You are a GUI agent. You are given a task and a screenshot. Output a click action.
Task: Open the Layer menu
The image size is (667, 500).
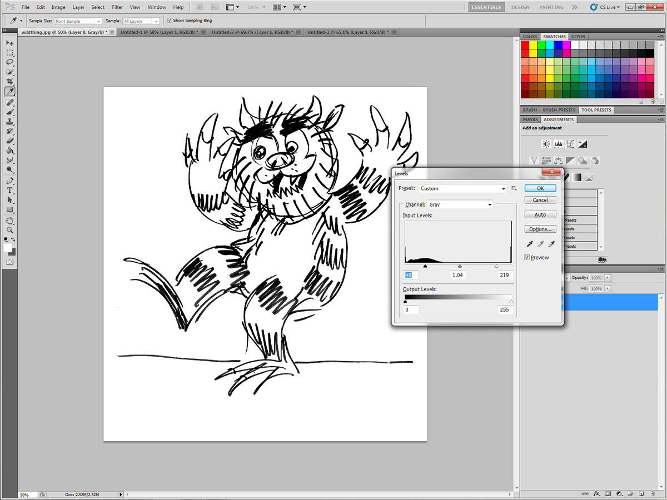click(78, 7)
